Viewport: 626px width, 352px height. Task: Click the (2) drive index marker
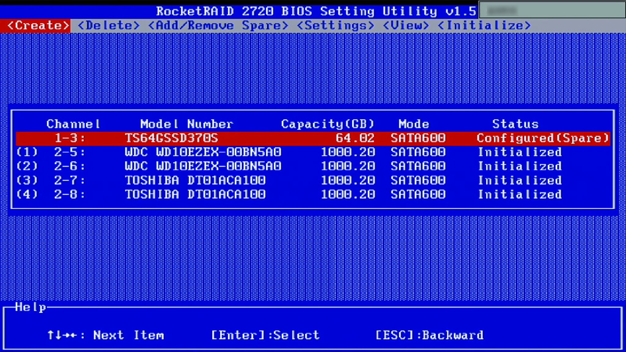tap(27, 166)
